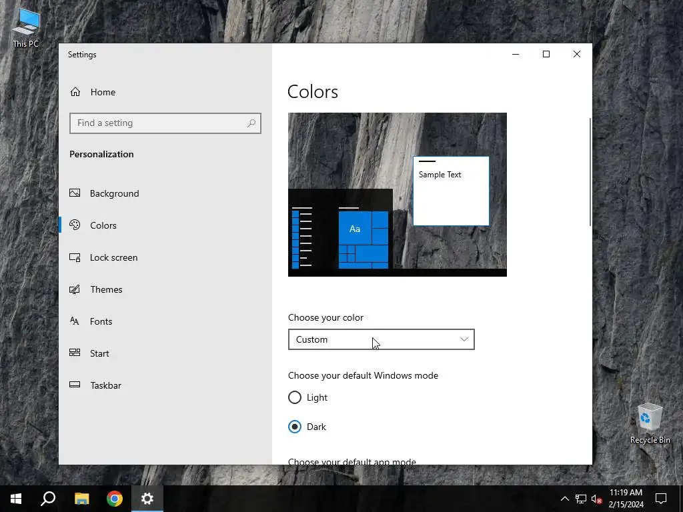683x512 pixels.
Task: Select the This PC desktop icon
Action: coord(26,28)
